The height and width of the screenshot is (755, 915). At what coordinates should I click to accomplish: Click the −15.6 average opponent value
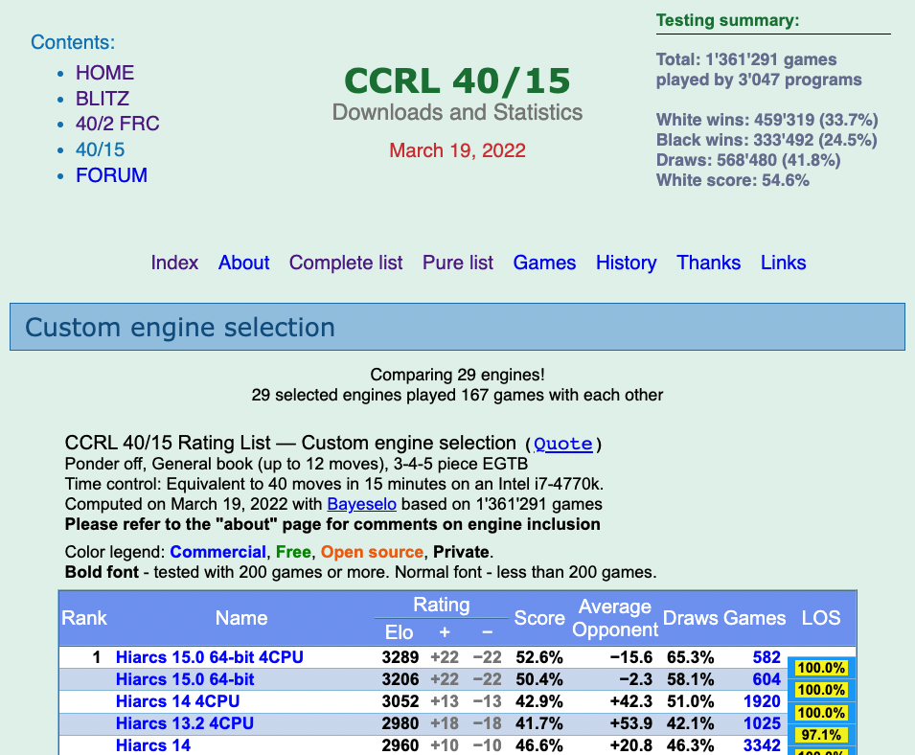(x=631, y=657)
